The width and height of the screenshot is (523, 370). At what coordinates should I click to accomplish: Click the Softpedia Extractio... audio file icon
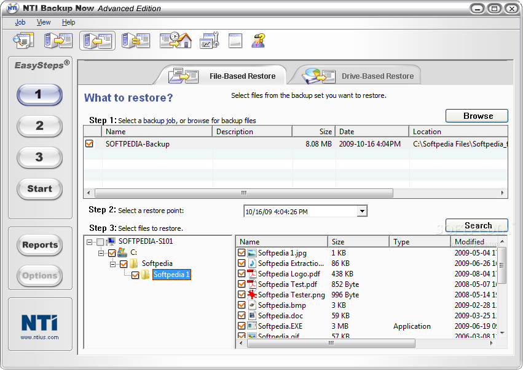tap(252, 263)
